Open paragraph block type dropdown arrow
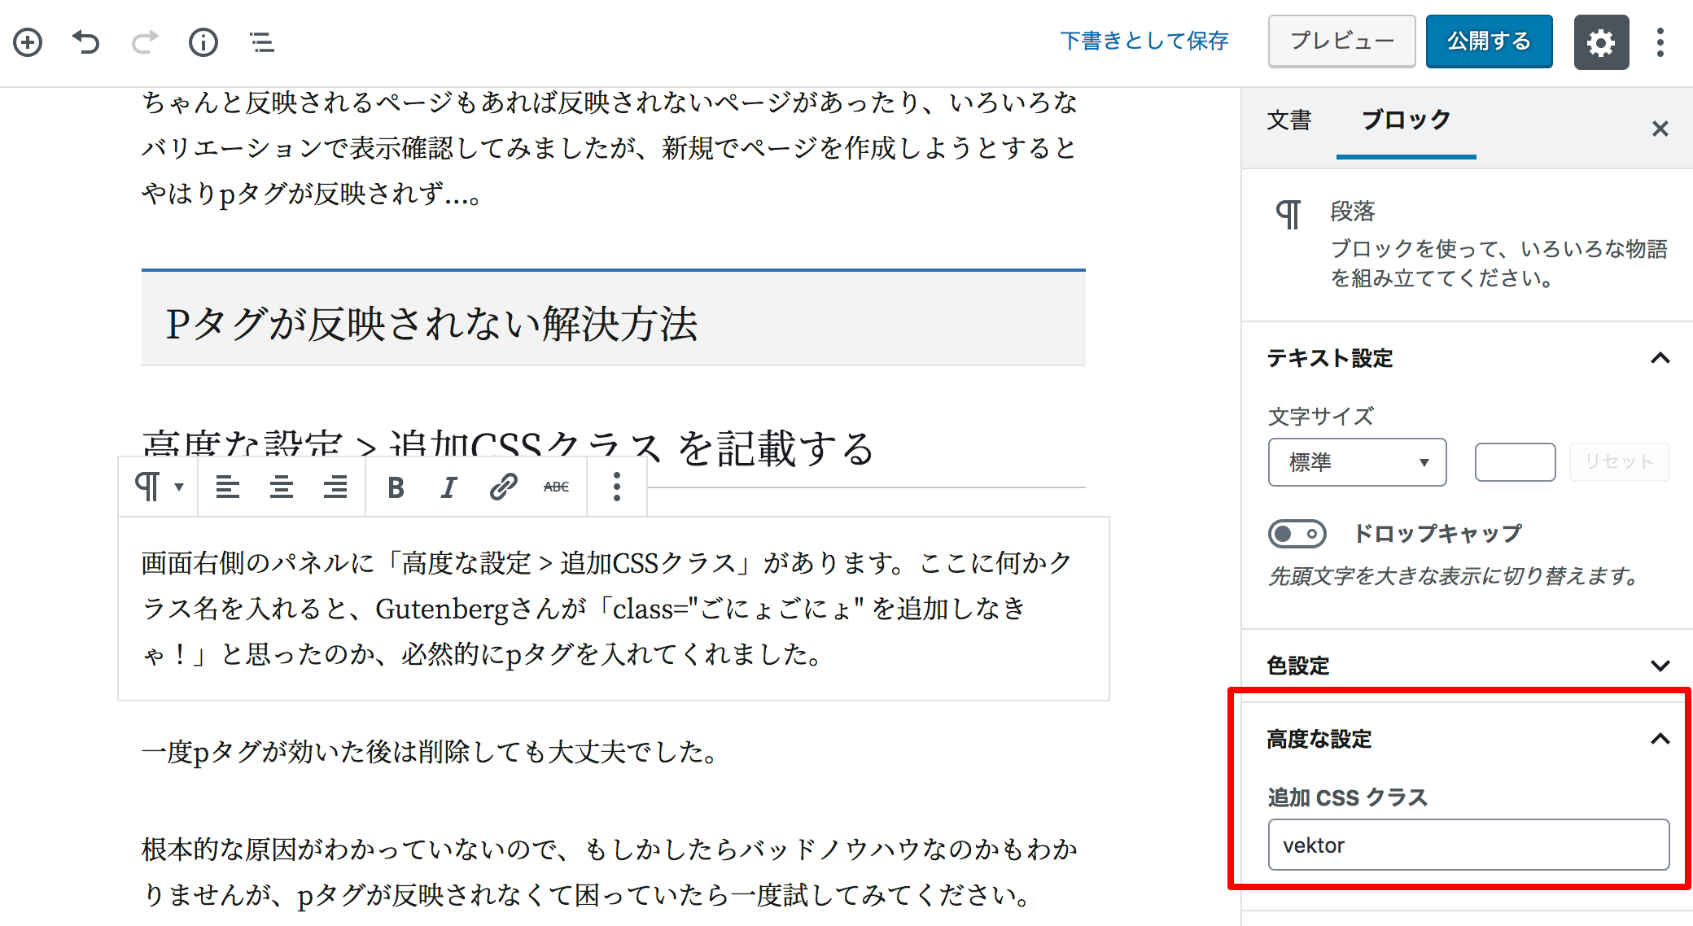This screenshot has width=1693, height=926. 177,486
